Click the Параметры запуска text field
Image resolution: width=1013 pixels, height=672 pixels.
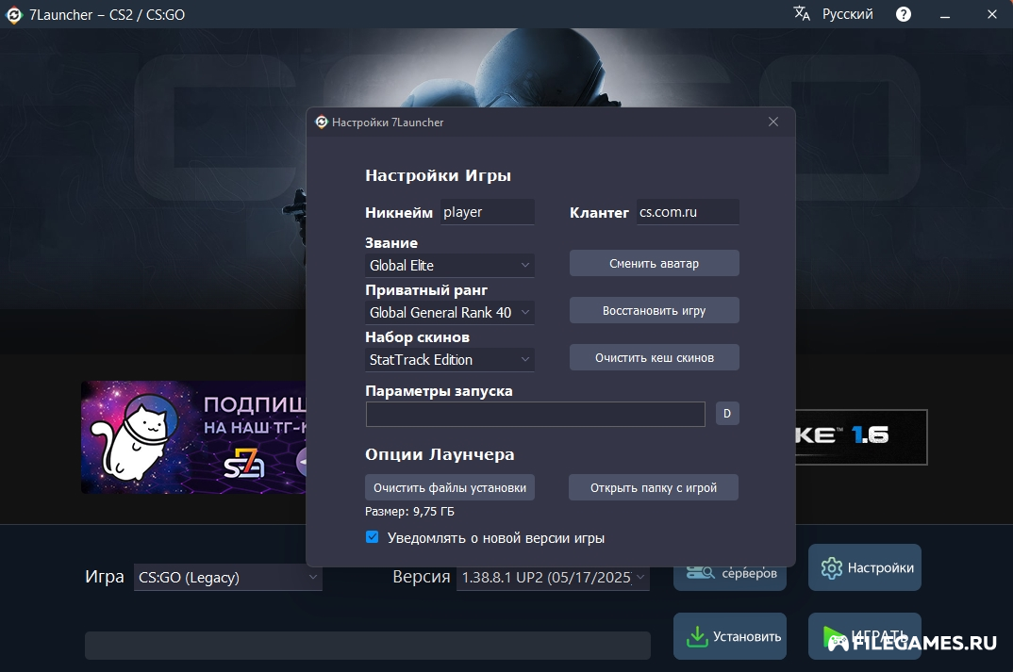pyautogui.click(x=535, y=414)
